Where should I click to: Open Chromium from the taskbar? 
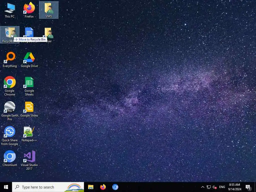click(x=115, y=187)
